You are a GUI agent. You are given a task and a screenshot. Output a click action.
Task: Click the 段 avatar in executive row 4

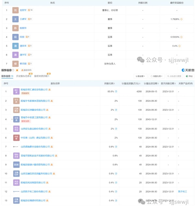(x=15, y=37)
